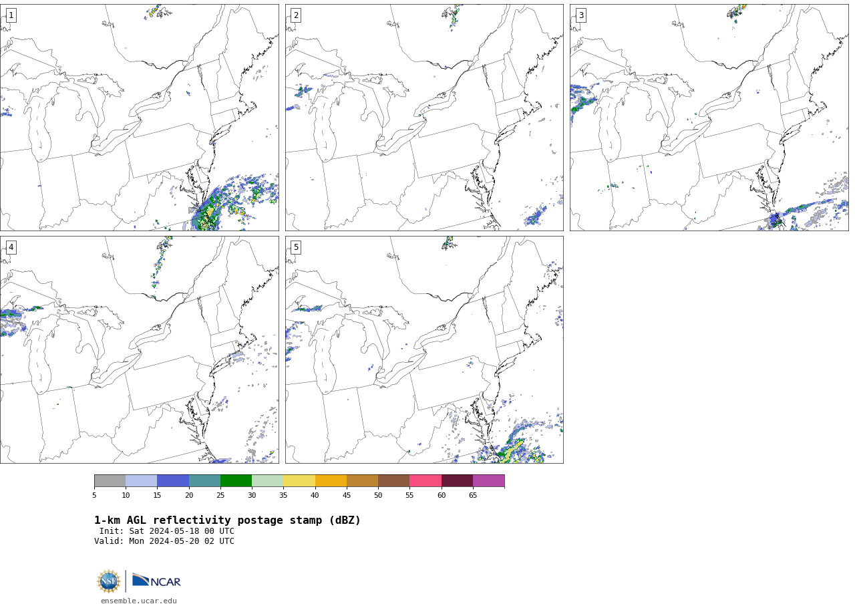Select the blue 15-20 dBZ swatch
This screenshot has width=855, height=608.
pyautogui.click(x=173, y=481)
